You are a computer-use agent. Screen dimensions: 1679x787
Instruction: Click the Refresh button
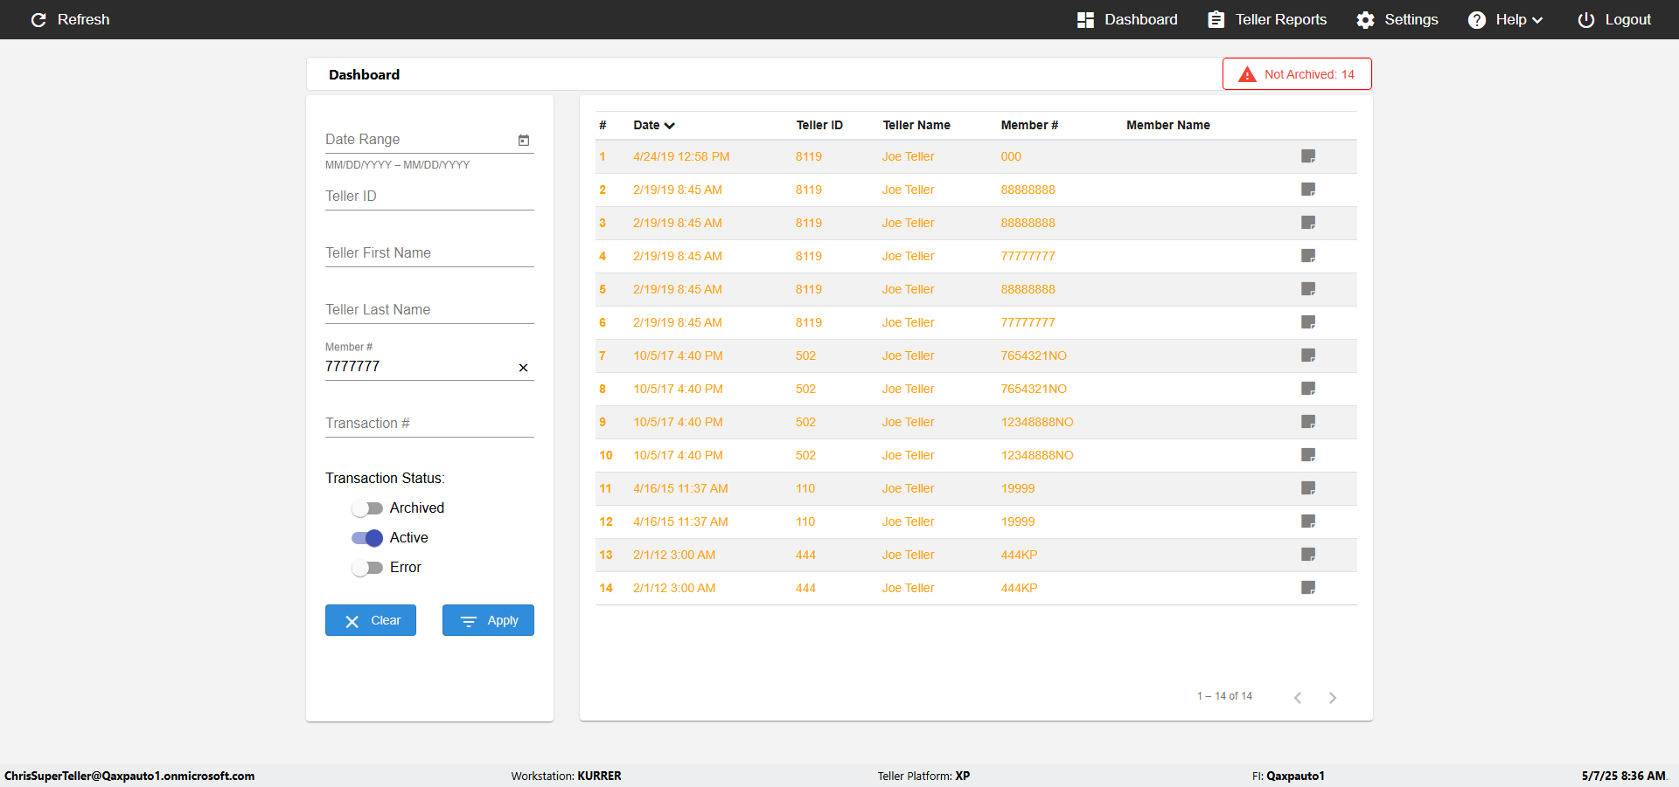click(70, 19)
